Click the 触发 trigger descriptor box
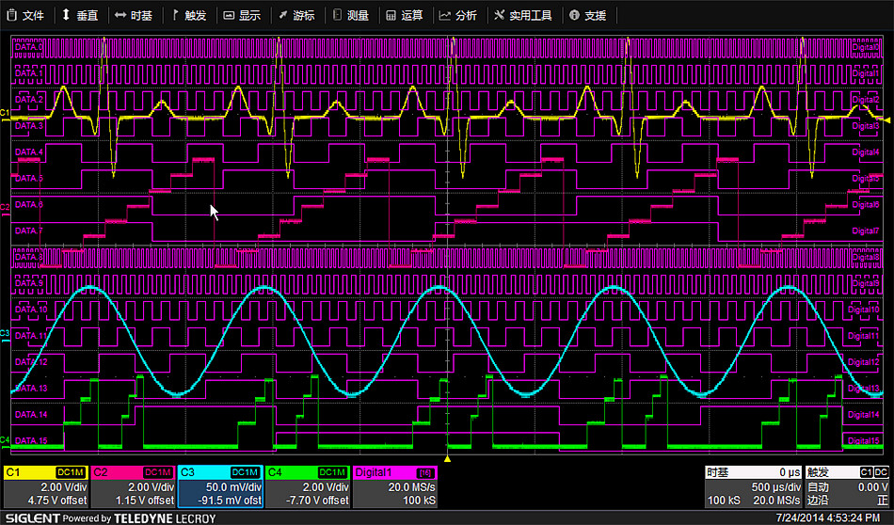The width and height of the screenshot is (894, 525). [846, 486]
